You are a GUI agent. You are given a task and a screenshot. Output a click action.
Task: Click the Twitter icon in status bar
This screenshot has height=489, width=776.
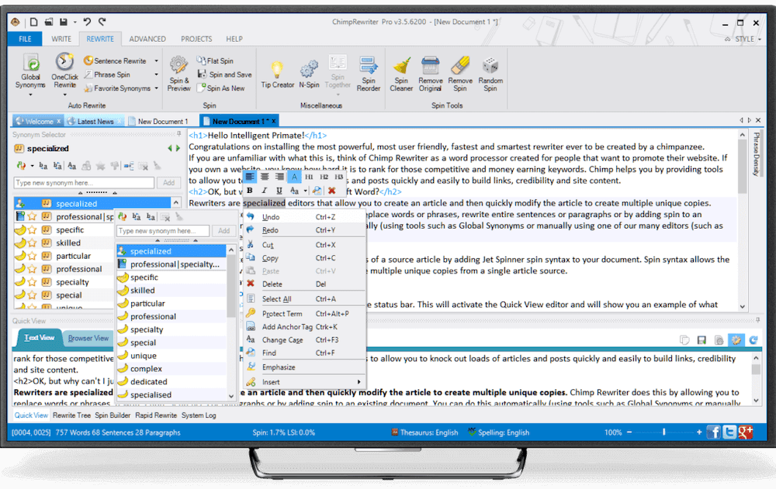(729, 432)
